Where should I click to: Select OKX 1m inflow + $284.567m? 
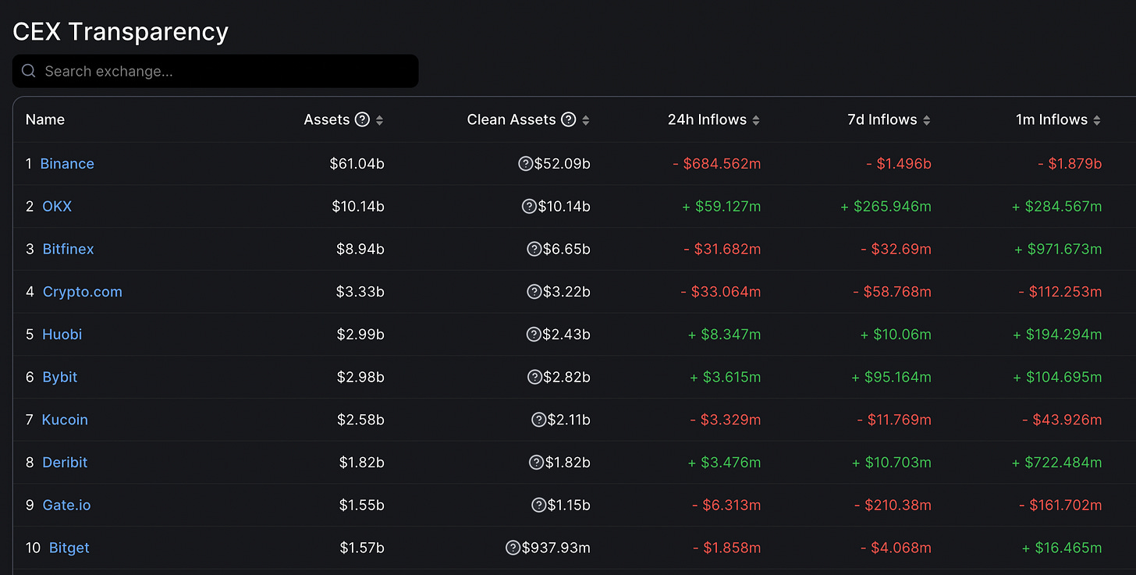[1056, 207]
